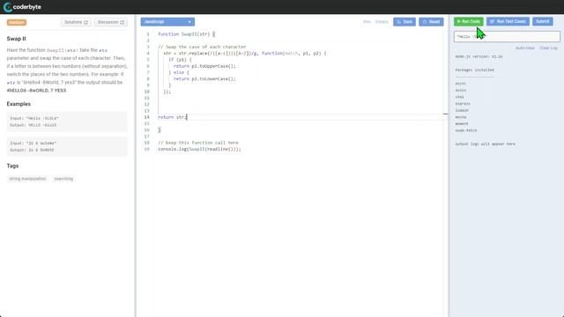Click the 'keep this function call here' comment
The image size is (564, 317).
coord(198,143)
